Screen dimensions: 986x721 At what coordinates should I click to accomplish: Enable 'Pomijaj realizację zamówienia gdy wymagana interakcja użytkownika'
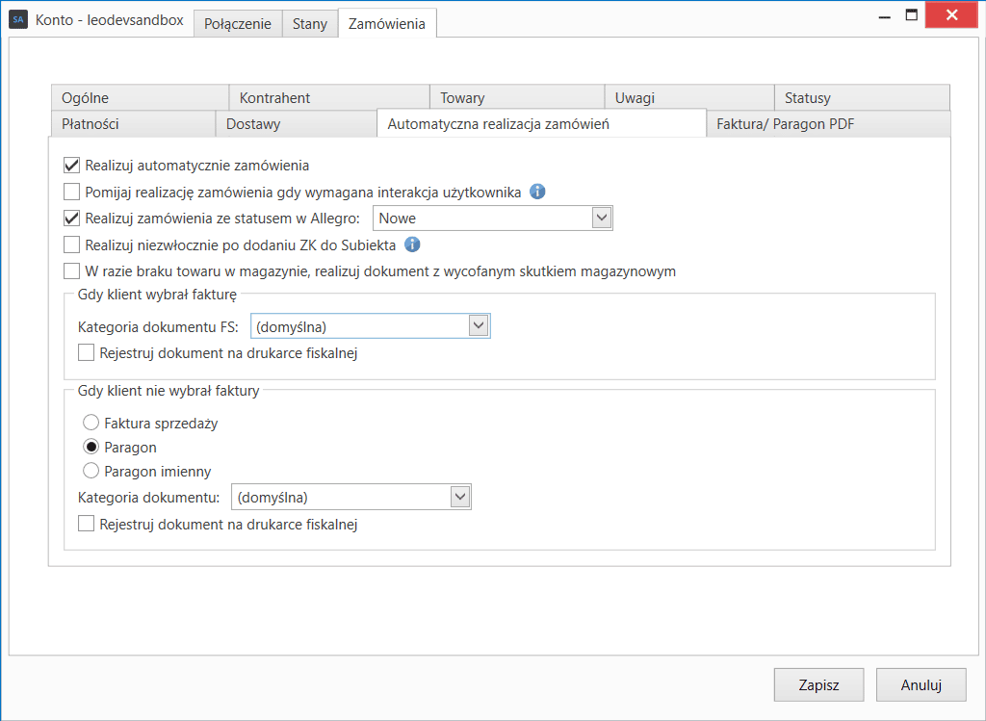[71, 192]
